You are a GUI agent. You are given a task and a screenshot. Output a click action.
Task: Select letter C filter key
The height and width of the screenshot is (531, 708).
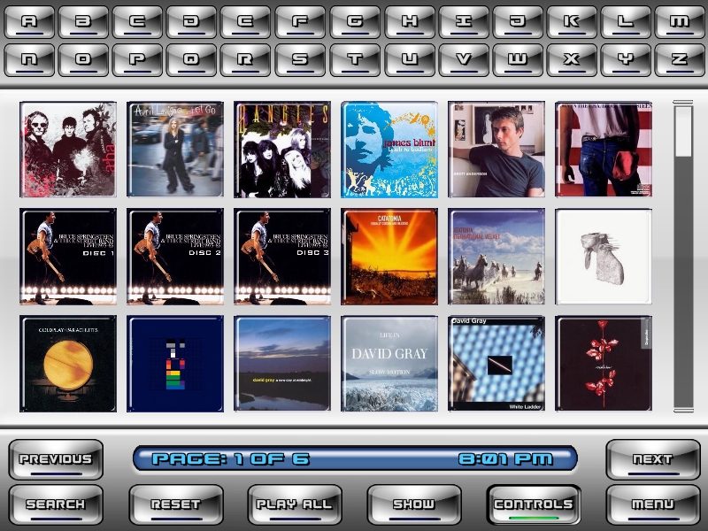coord(138,21)
